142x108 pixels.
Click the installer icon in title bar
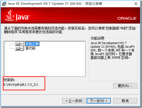(4, 4)
